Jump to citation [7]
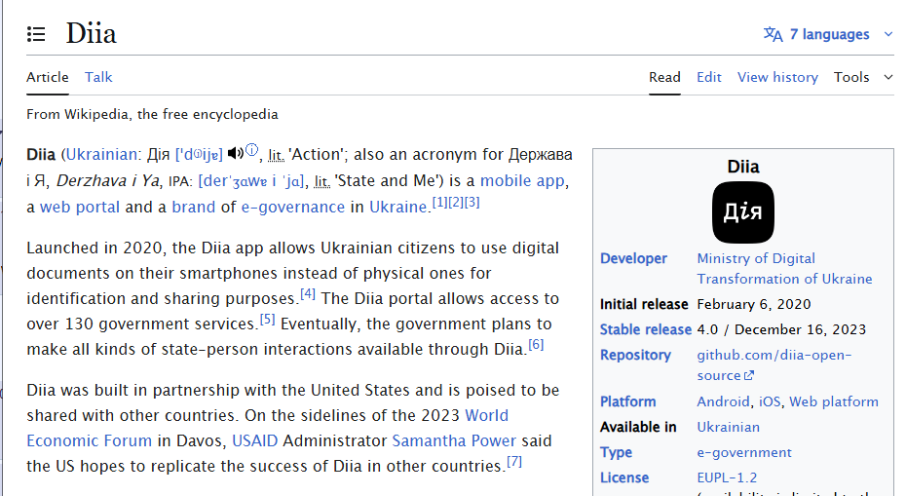Image resolution: width=906 pixels, height=496 pixels. pos(514,461)
